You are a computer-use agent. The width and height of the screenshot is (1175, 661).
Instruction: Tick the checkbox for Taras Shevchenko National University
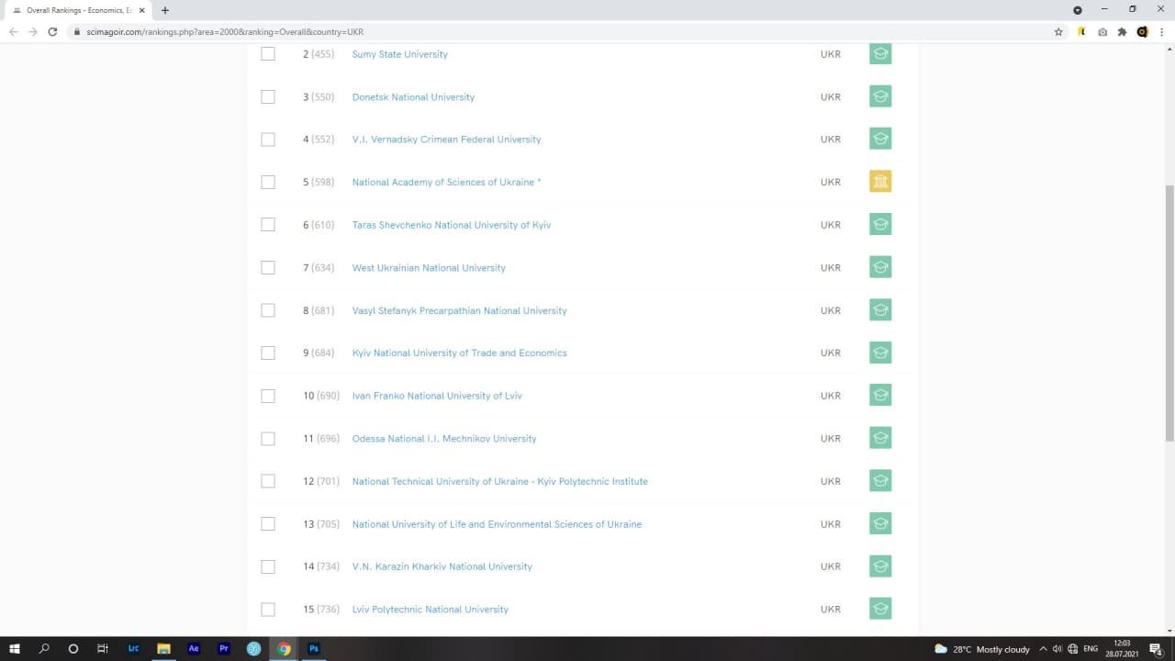pyautogui.click(x=268, y=225)
